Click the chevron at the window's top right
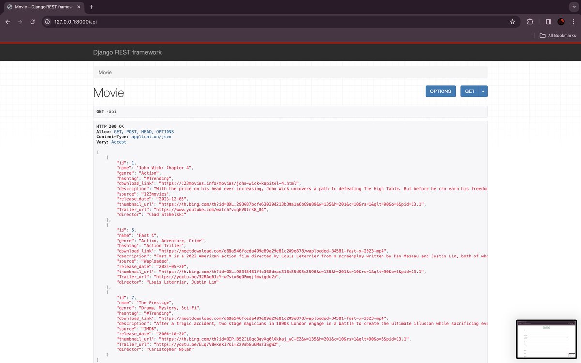This screenshot has height=363, width=581. 573,7
